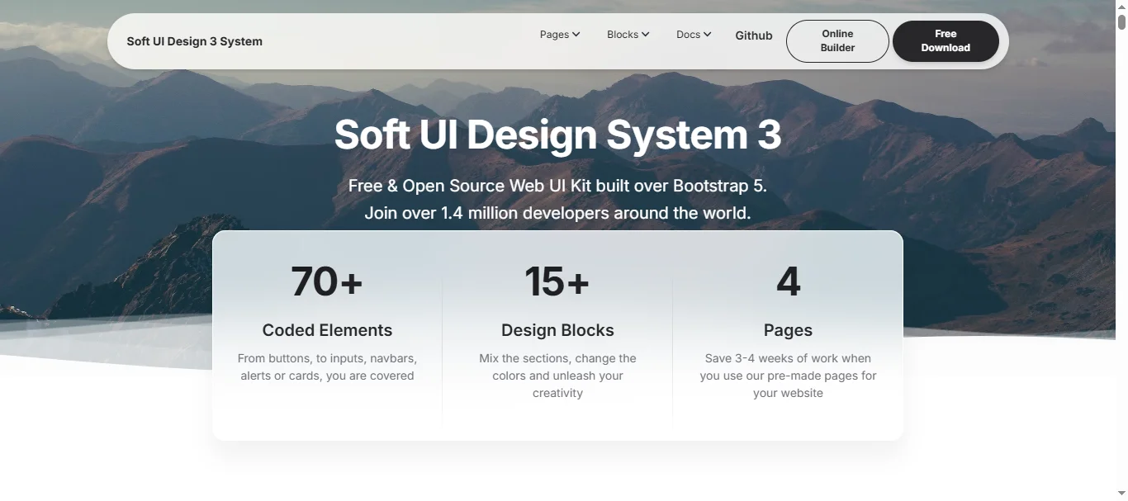Image resolution: width=1128 pixels, height=501 pixels.
Task: Click the 70+ Coded Elements counter
Action: click(327, 281)
